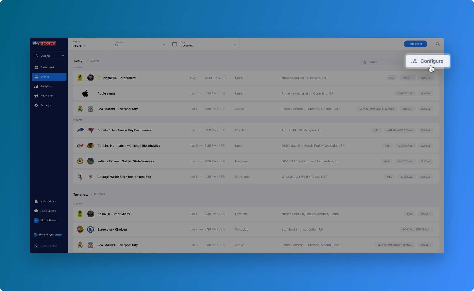Click the Chicago Blackhawks logo
The image size is (474, 291).
tap(91, 146)
